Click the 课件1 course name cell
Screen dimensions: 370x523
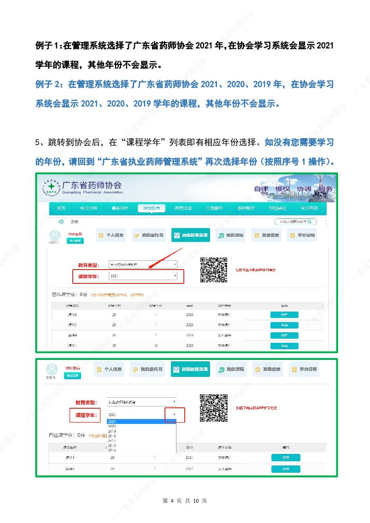tap(72, 346)
